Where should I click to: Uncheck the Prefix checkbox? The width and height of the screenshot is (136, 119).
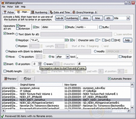66,27
